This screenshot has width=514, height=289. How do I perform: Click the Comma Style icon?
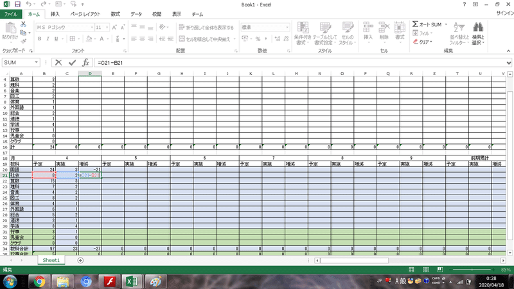click(x=265, y=39)
